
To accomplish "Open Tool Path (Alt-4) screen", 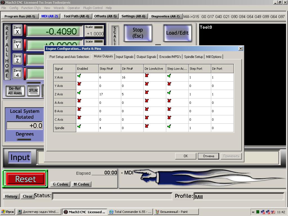I will point(76,16).
